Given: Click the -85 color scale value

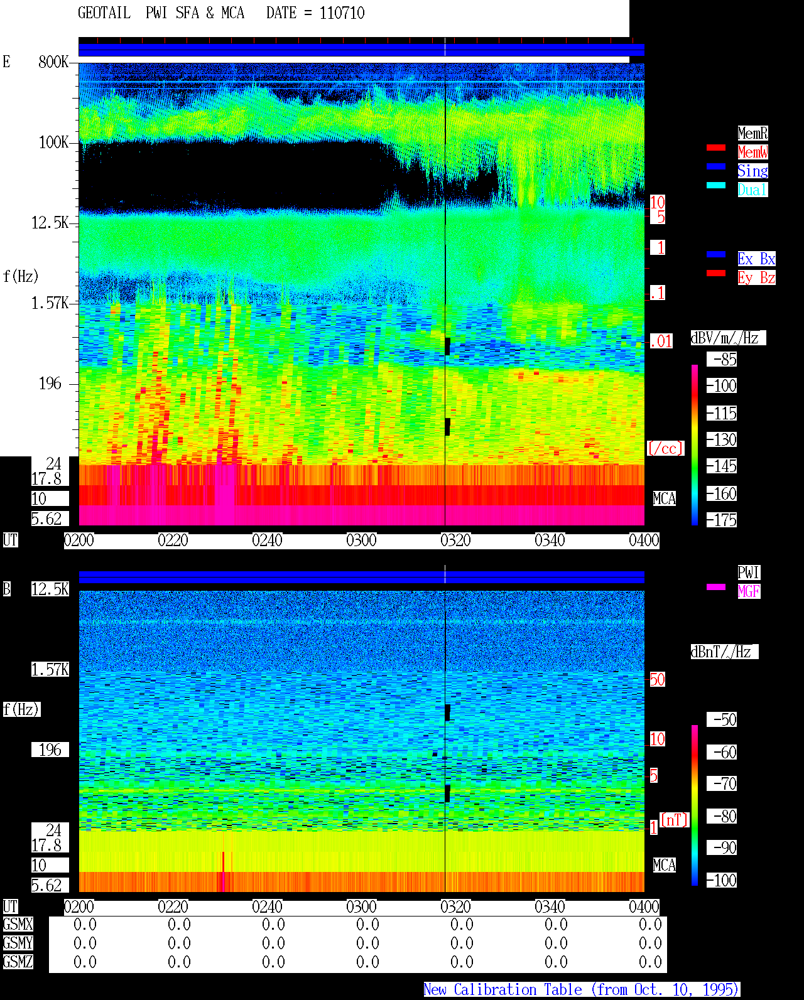Looking at the screenshot, I should click(722, 359).
